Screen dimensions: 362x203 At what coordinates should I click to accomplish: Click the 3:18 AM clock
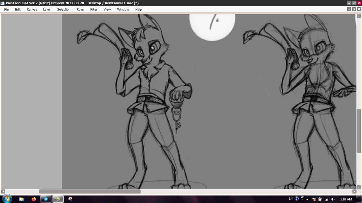tap(346, 199)
